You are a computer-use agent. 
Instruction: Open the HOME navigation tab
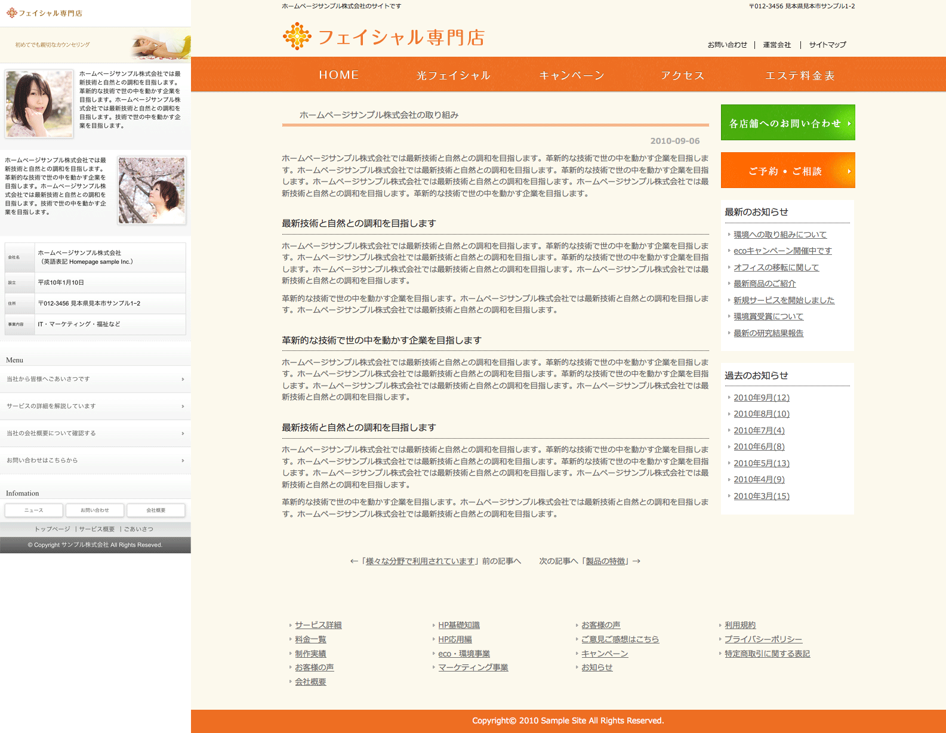(x=338, y=75)
